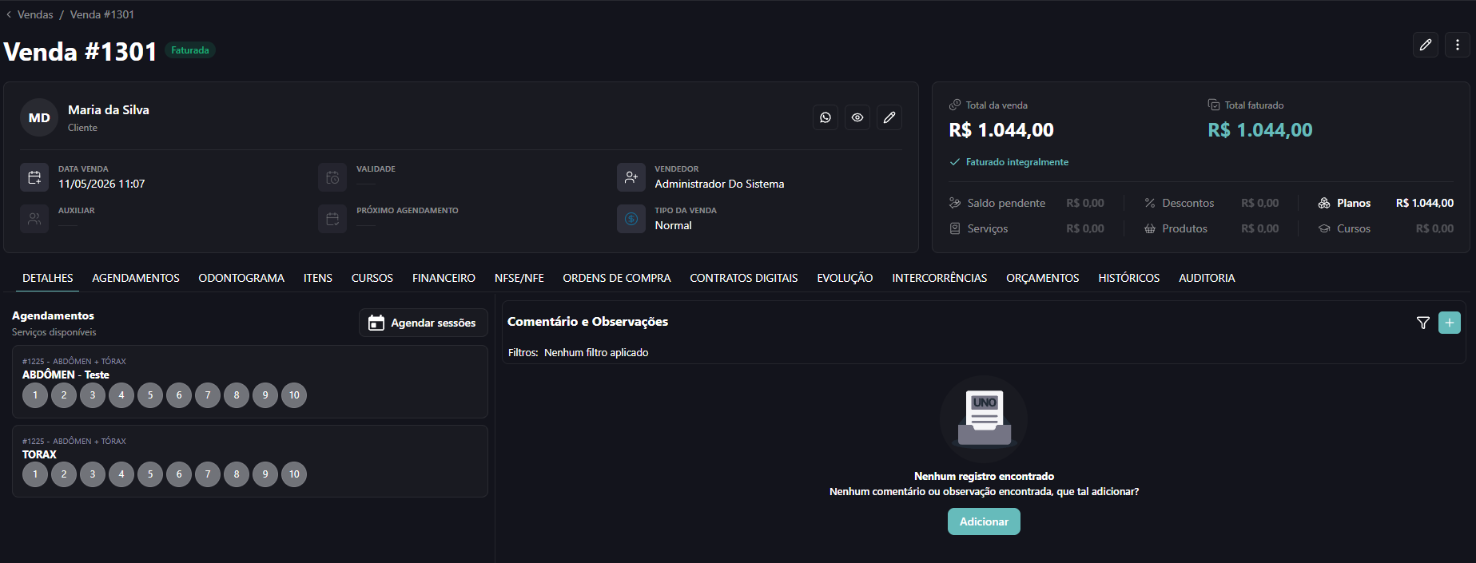The width and height of the screenshot is (1476, 563).
Task: Click the Faturado integralmente check mark
Action: click(x=954, y=162)
